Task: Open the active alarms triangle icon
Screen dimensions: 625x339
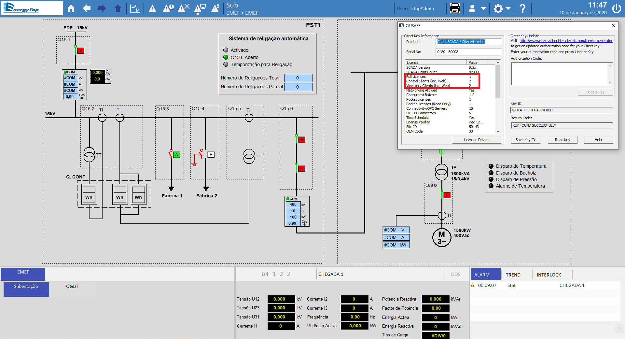Action: coord(152,9)
